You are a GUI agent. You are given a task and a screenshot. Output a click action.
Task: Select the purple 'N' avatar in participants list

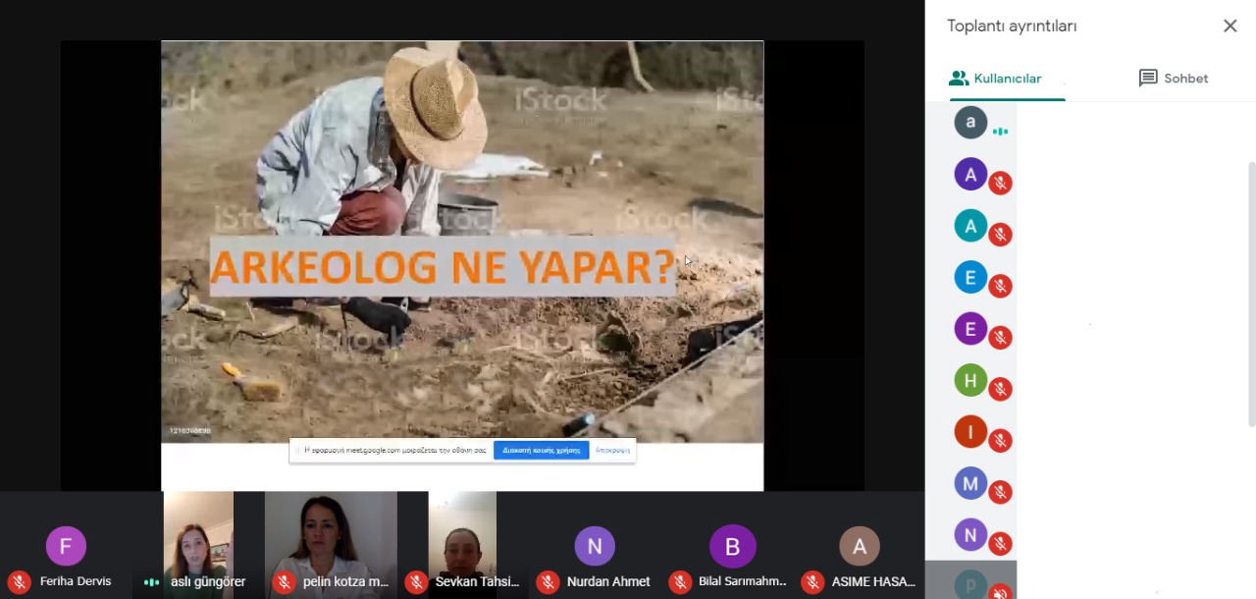970,535
